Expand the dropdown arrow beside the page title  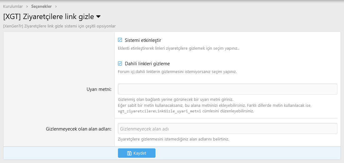tap(98, 17)
